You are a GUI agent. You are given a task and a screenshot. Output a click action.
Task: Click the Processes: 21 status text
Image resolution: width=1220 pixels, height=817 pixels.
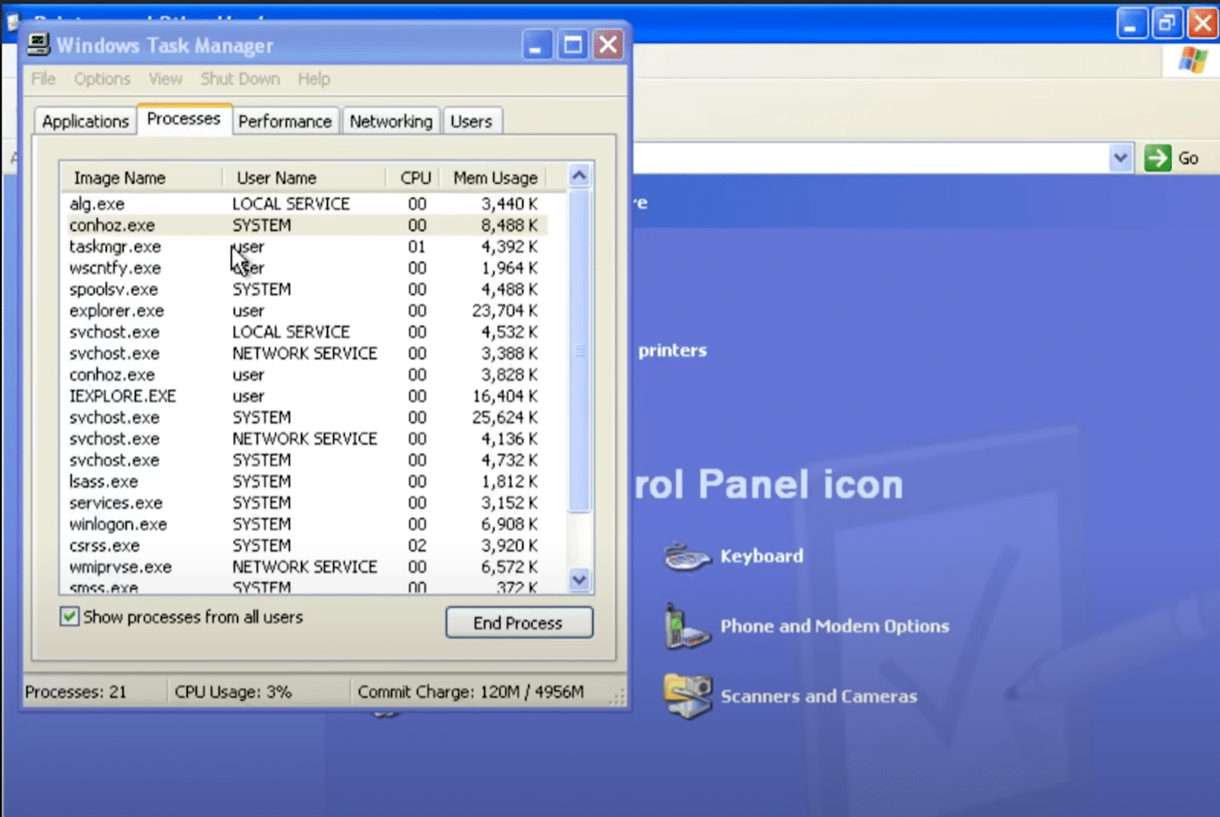[76, 692]
